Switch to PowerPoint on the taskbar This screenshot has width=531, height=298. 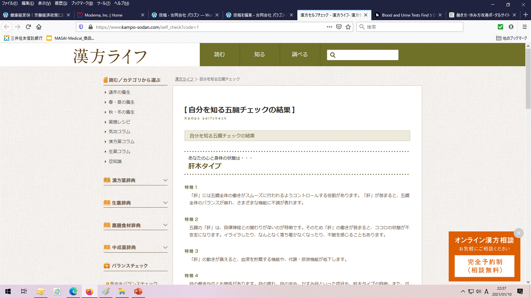pos(138,291)
